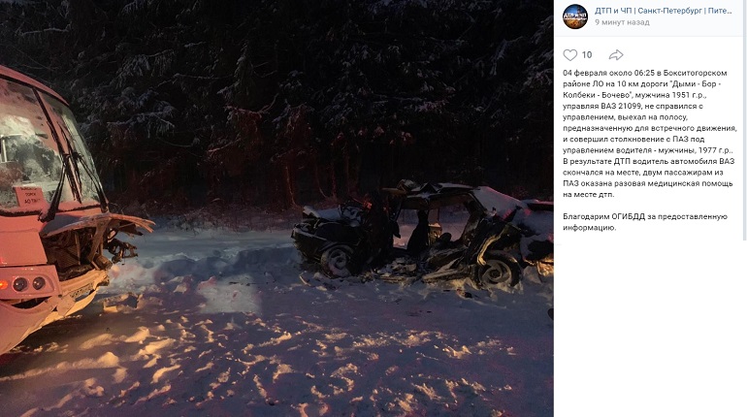747x417 pixels.
Task: Click the 'В результате ДТП' sentence in the post
Action: click(648, 177)
